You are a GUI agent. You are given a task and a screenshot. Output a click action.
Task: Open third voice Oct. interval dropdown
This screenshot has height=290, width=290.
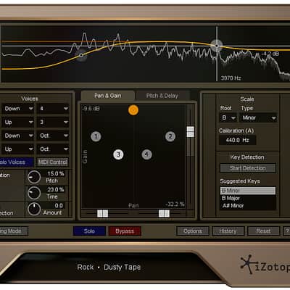pos(53,136)
